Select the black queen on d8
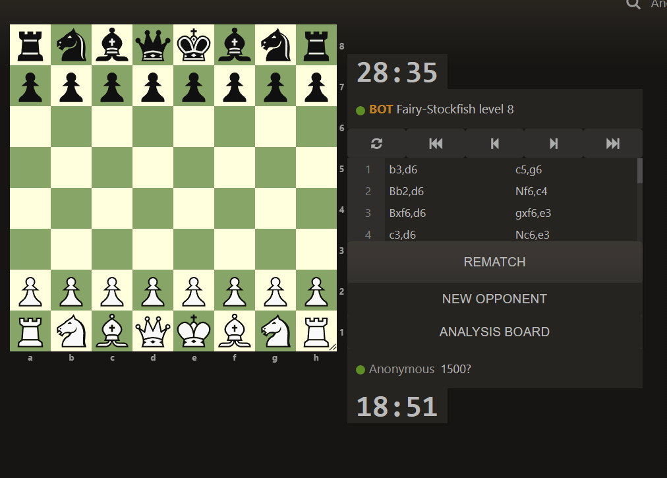667x478 pixels. click(x=153, y=45)
